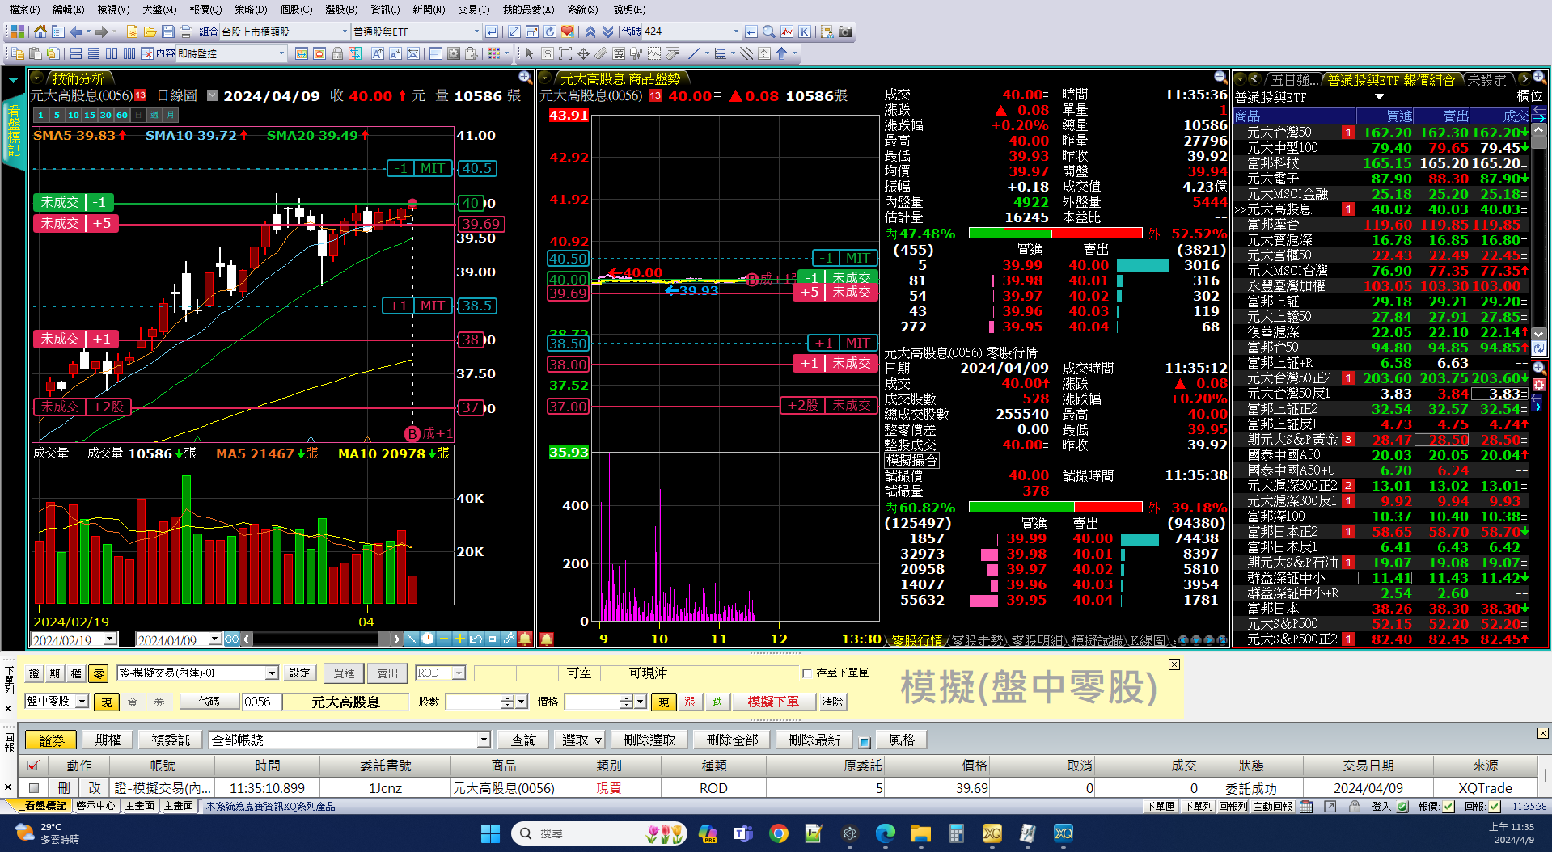Click the Home icon in the toolbar
1552x852 pixels.
[x=40, y=32]
